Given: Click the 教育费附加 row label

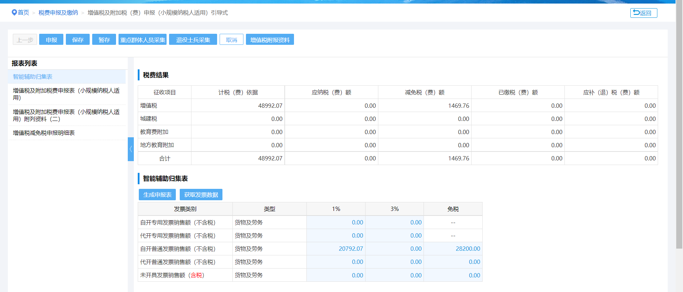Looking at the screenshot, I should [154, 132].
